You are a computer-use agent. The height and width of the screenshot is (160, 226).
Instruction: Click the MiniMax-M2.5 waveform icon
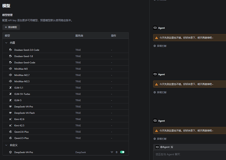10,81
